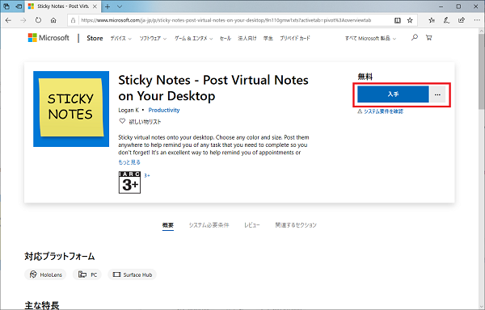Open the プリペイド カード menu item

(295, 38)
